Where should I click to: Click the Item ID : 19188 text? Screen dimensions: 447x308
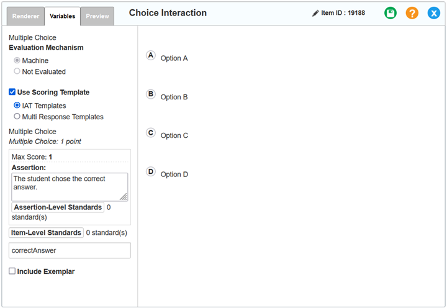pyautogui.click(x=343, y=13)
